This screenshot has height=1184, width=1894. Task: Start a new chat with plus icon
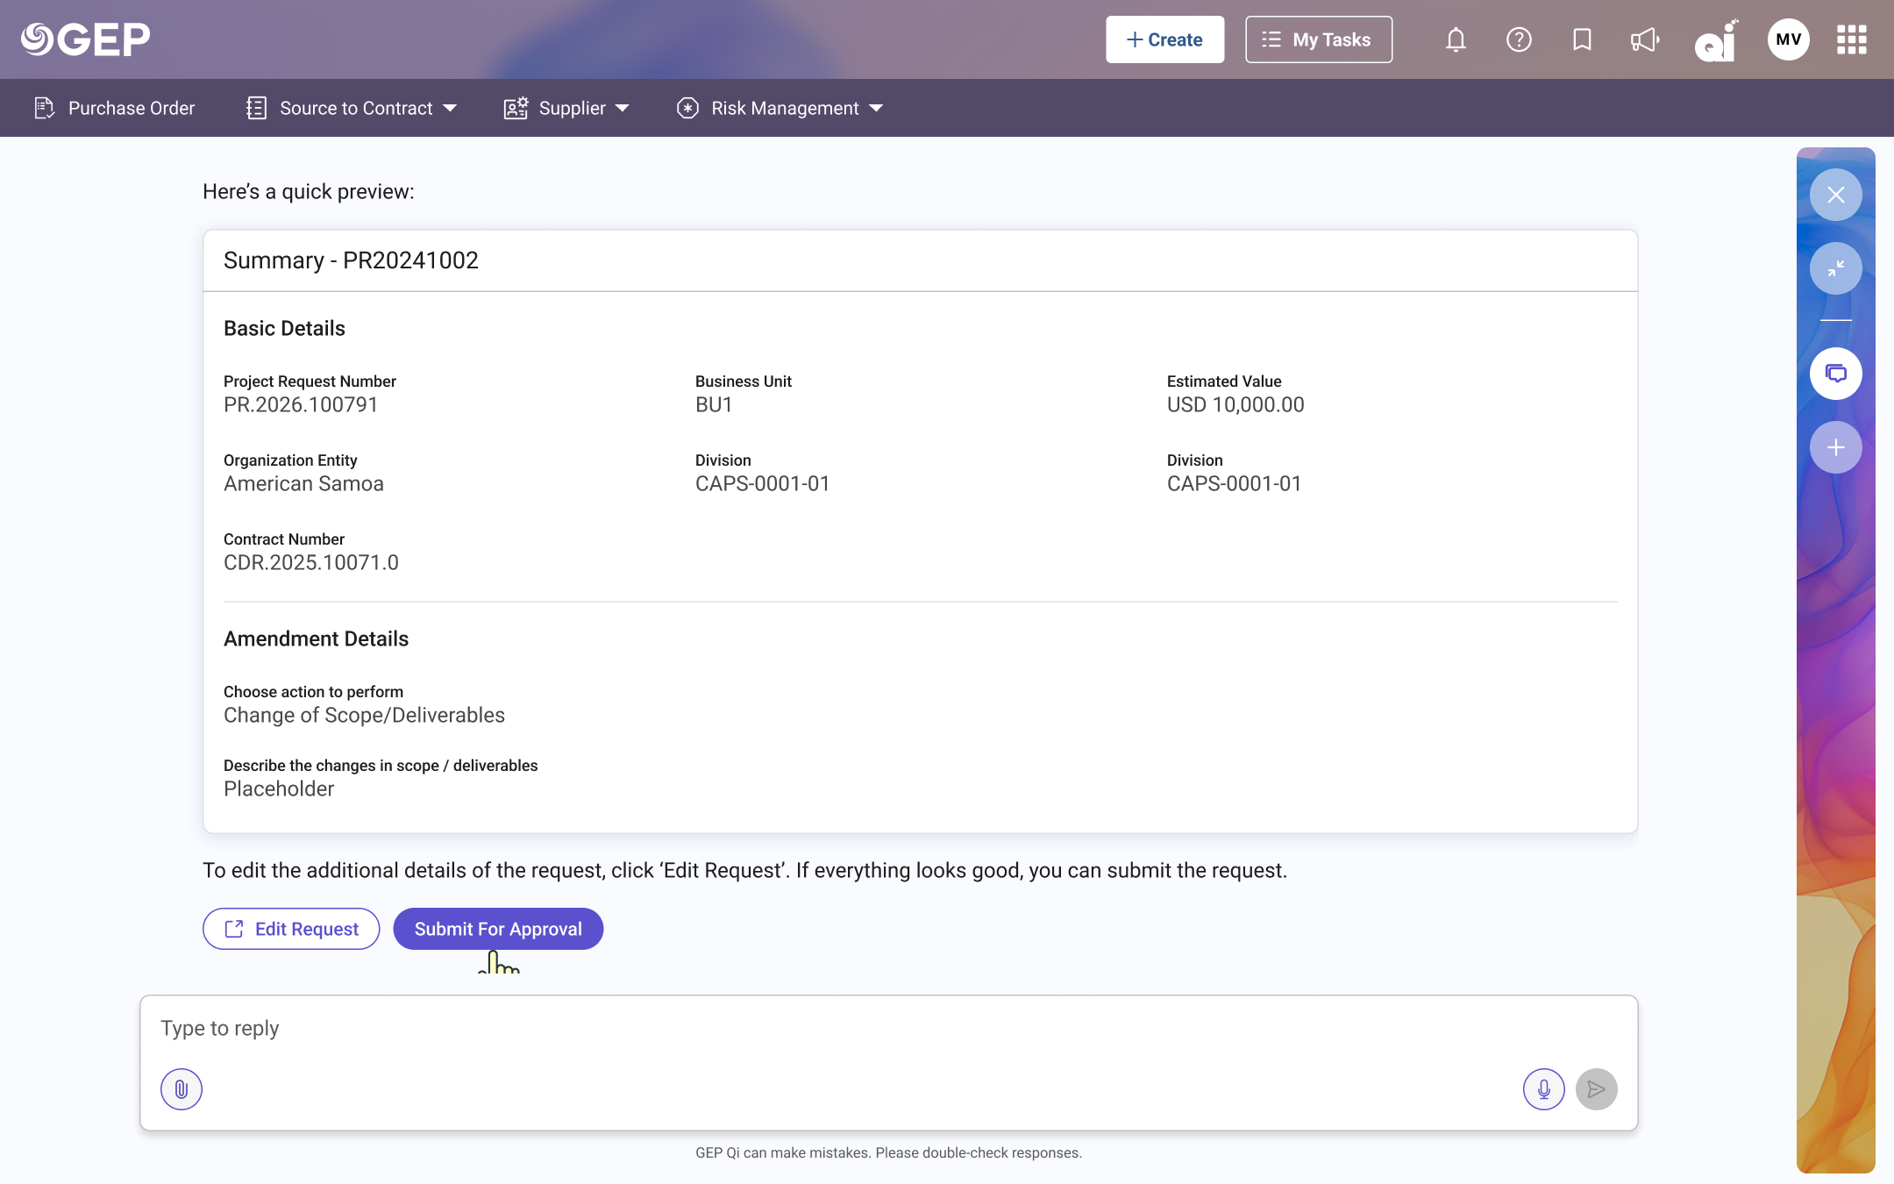[x=1836, y=447]
